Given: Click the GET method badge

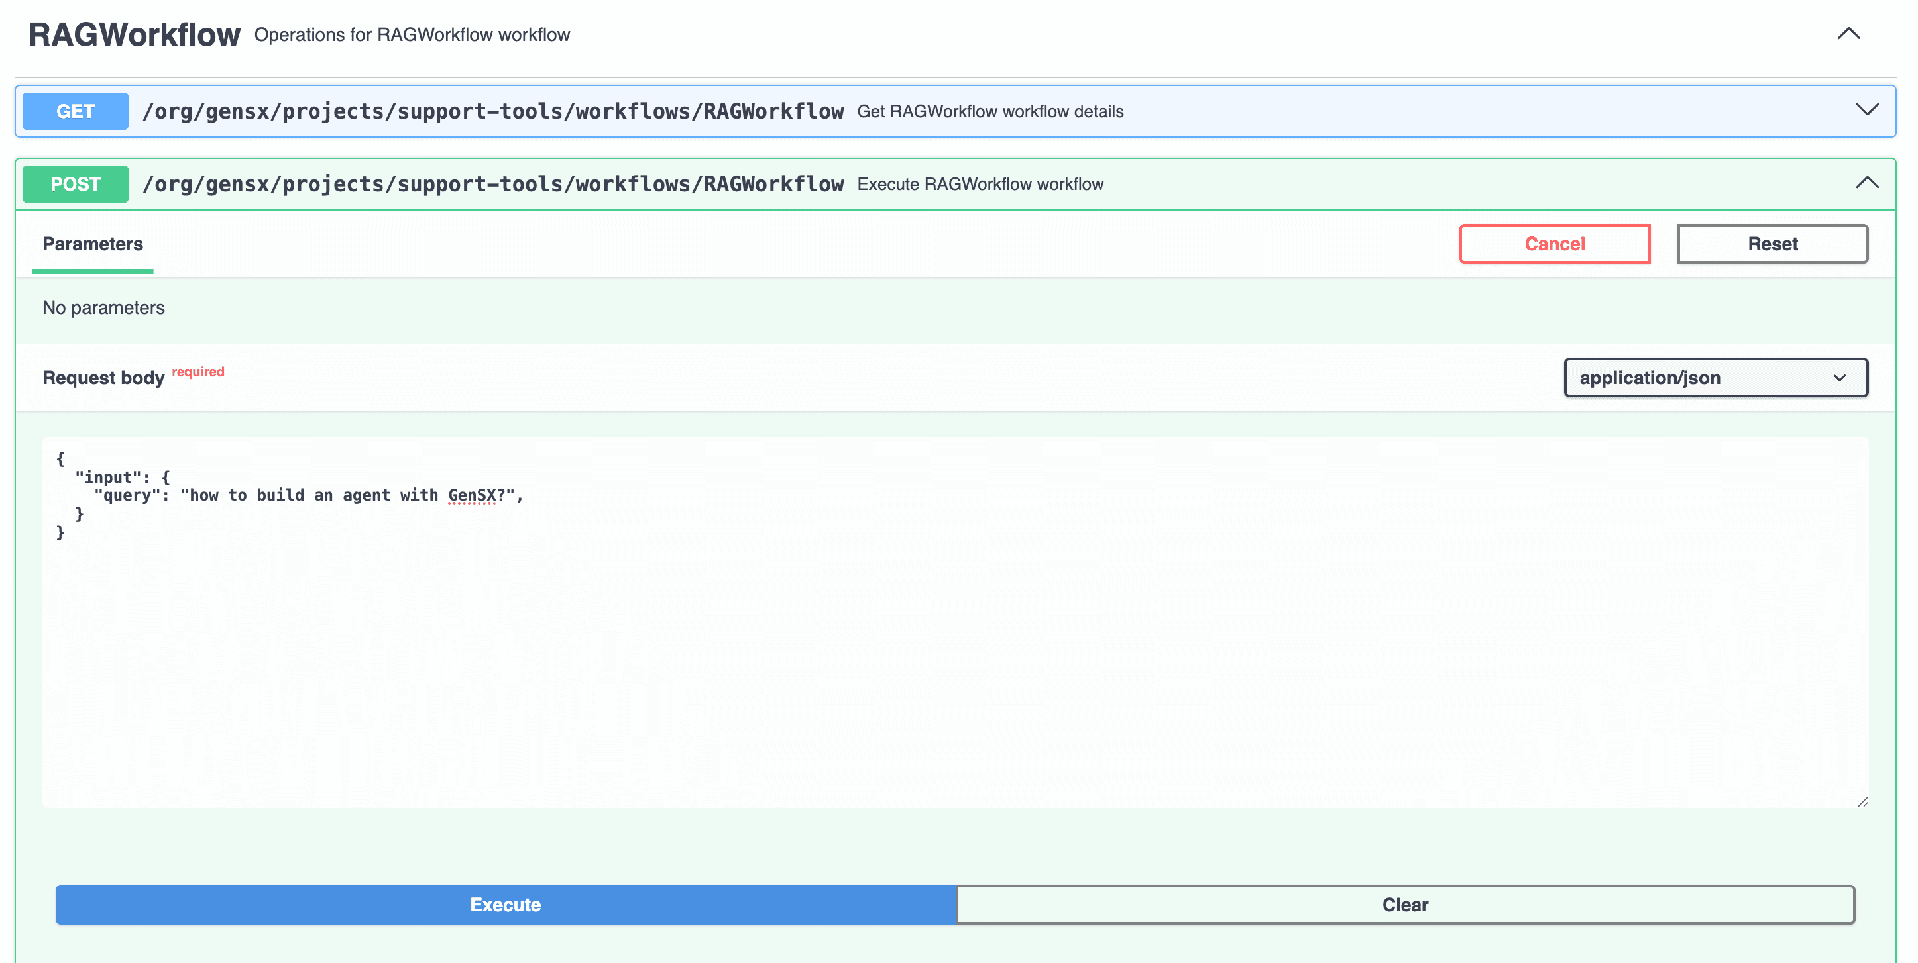Looking at the screenshot, I should pyautogui.click(x=74, y=111).
